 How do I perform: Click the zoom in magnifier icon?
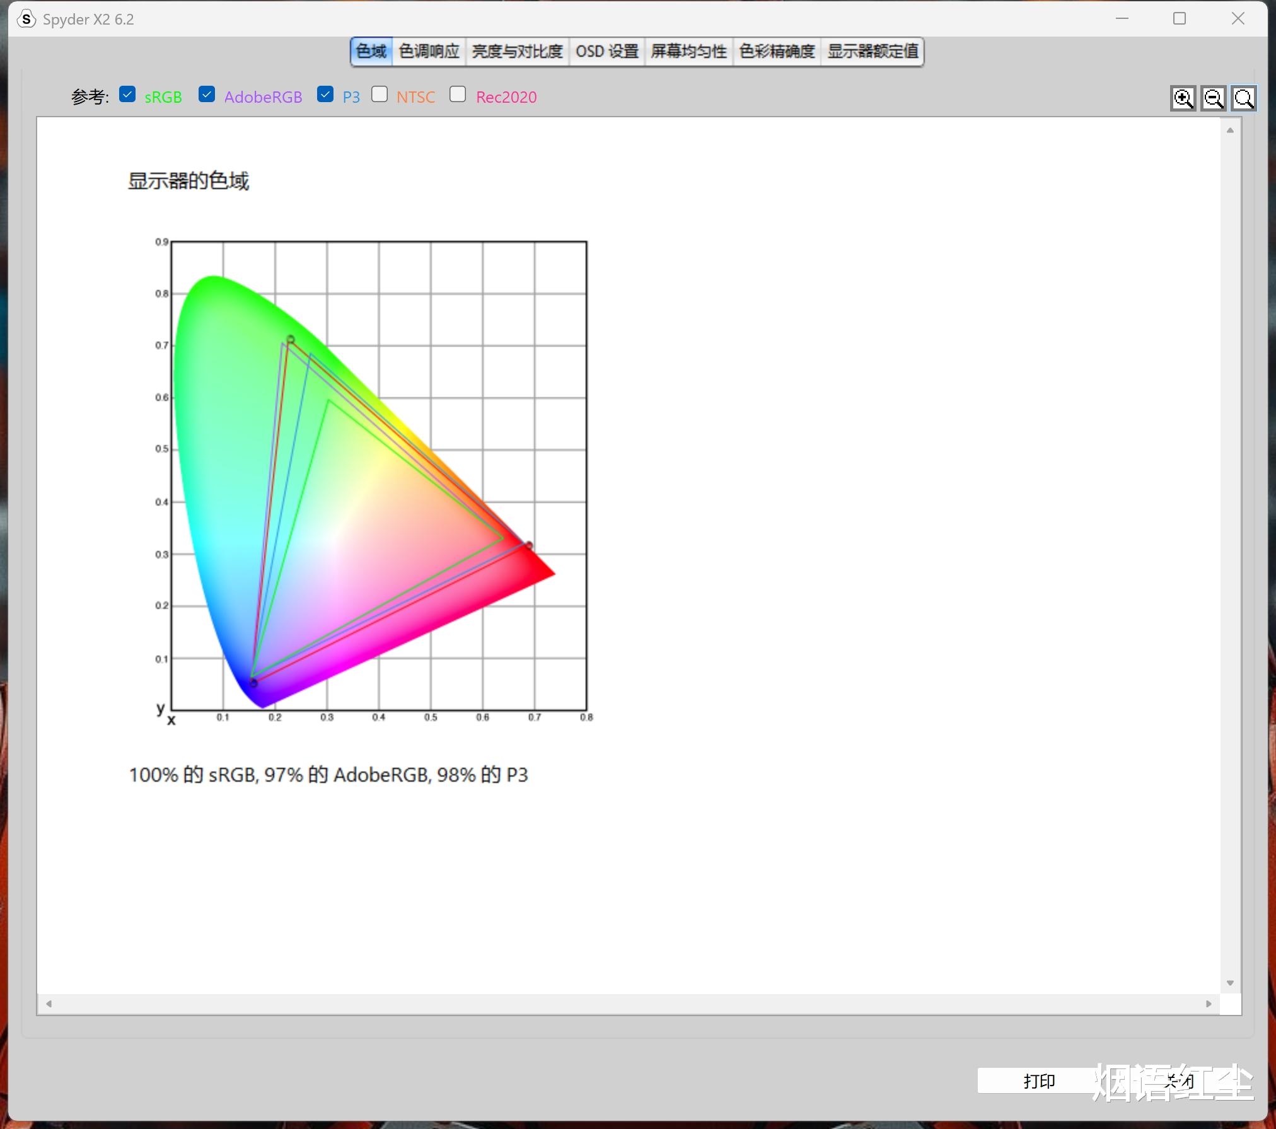pyautogui.click(x=1183, y=99)
